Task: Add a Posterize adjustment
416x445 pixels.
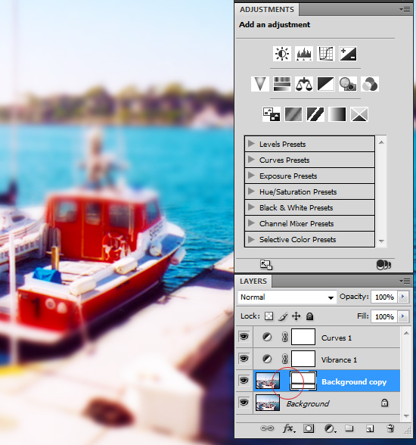Action: click(293, 114)
